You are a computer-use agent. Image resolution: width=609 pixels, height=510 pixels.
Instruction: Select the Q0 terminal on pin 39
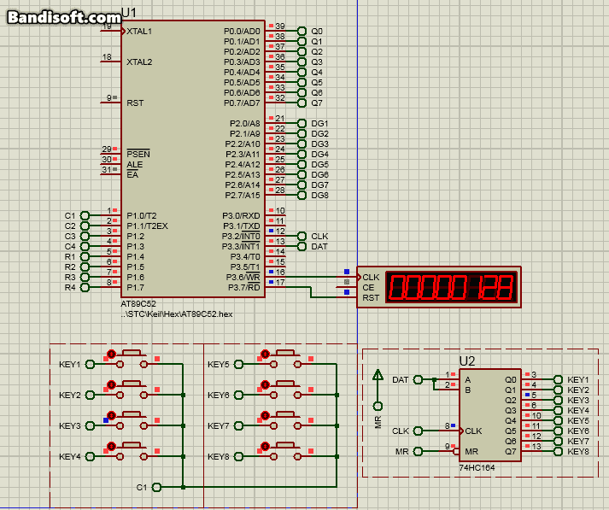click(x=302, y=31)
